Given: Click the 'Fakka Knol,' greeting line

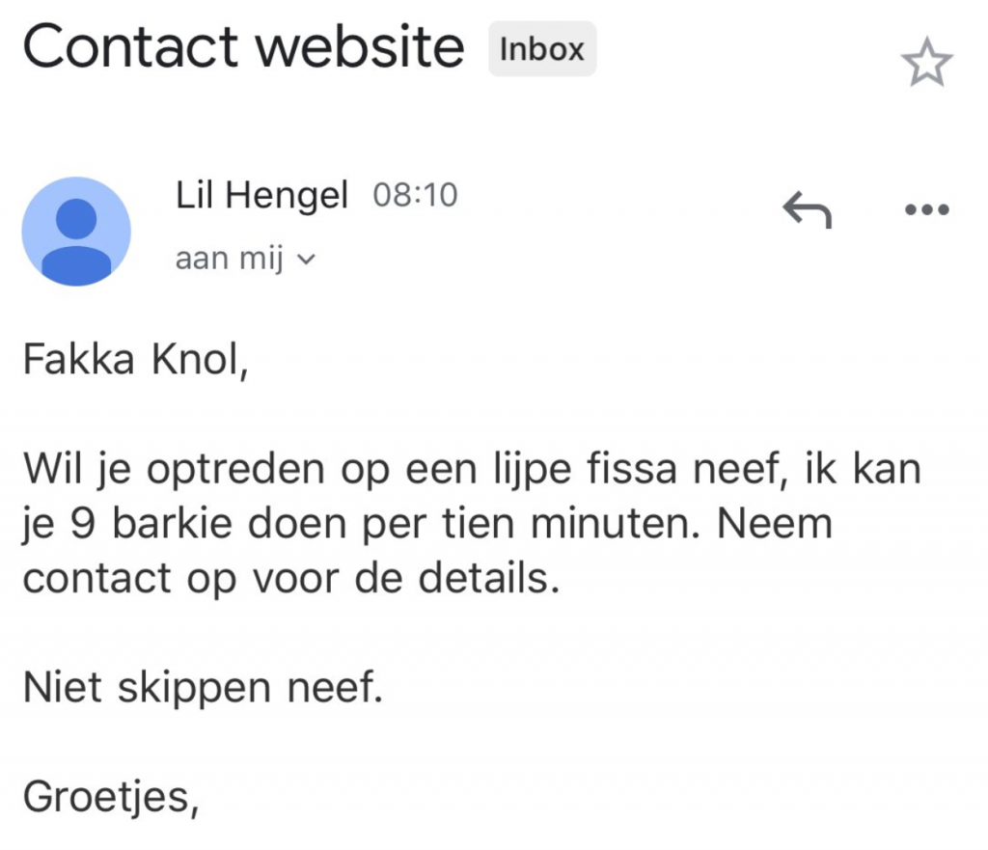Looking at the screenshot, I should [133, 361].
